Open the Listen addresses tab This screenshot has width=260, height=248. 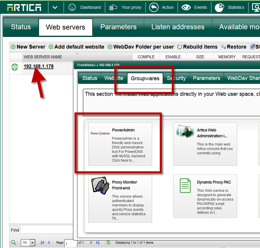pyautogui.click(x=178, y=27)
